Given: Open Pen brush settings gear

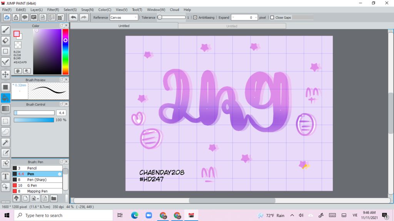Looking at the screenshot, I should (60, 174).
